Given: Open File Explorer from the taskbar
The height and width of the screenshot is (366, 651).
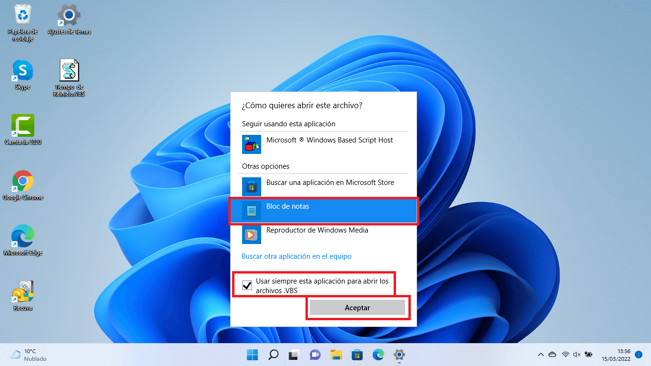Looking at the screenshot, I should (336, 355).
